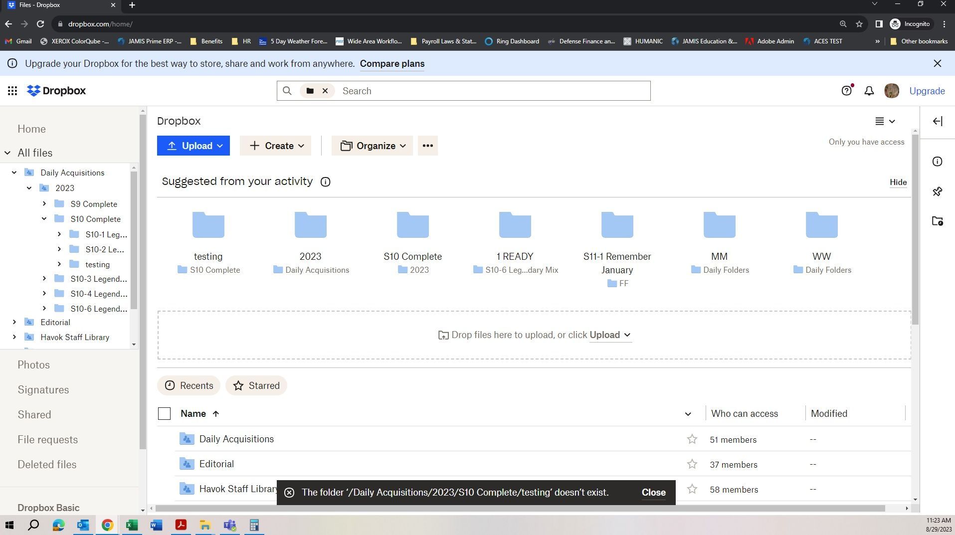955x535 pixels.
Task: Star the Havok Staff Library folder
Action: (692, 489)
